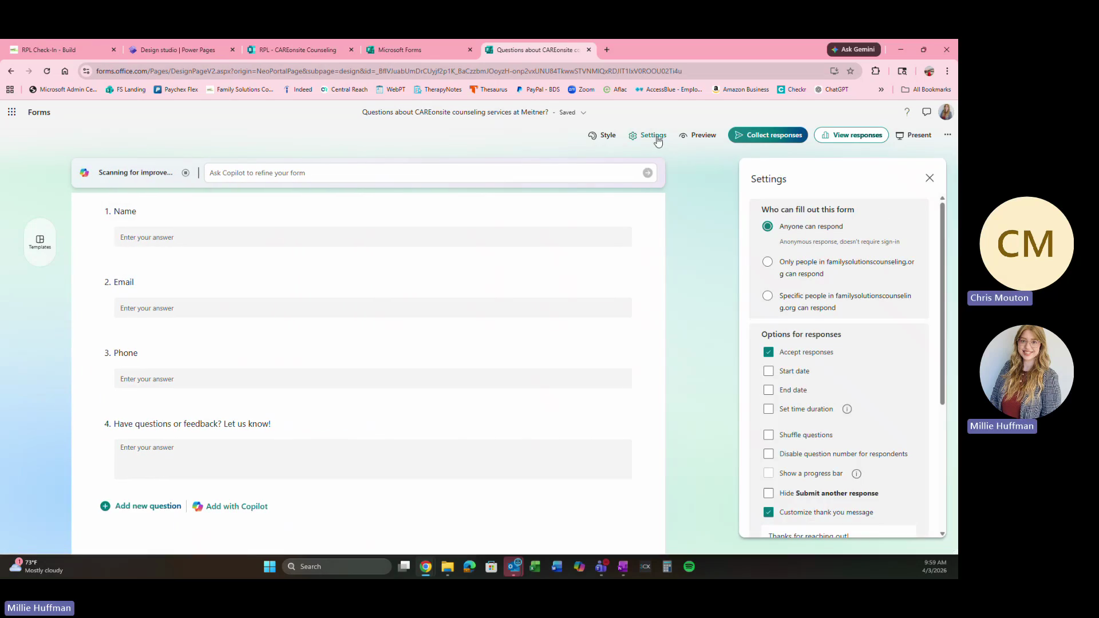Switch to Design studio Power Pages tab
This screenshot has height=618, width=1099.
pyautogui.click(x=182, y=50)
